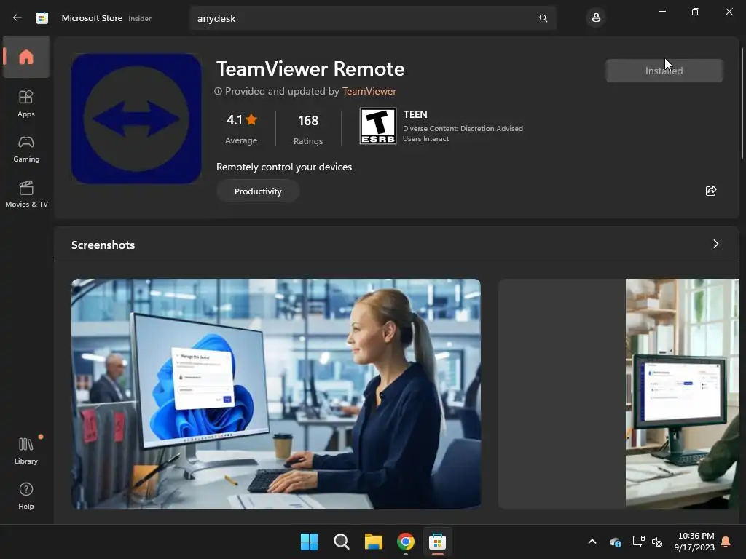This screenshot has height=559, width=746.
Task: Open the Home tab in sidebar
Action: tap(26, 57)
